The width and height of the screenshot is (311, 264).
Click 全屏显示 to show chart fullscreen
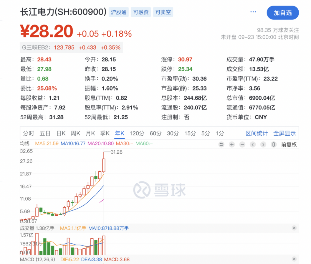[284, 133]
